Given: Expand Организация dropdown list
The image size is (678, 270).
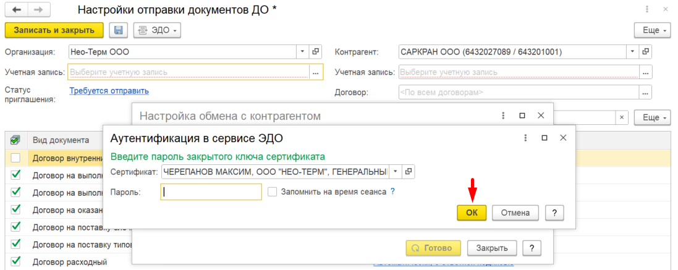Looking at the screenshot, I should pyautogui.click(x=302, y=51).
